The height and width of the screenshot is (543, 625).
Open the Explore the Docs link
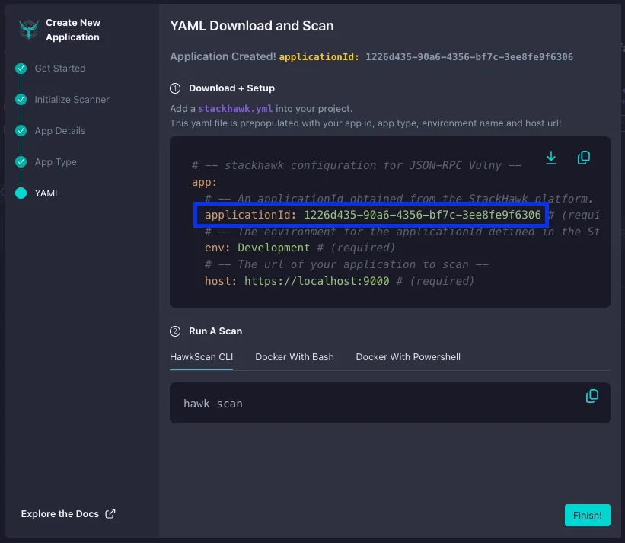click(x=59, y=513)
